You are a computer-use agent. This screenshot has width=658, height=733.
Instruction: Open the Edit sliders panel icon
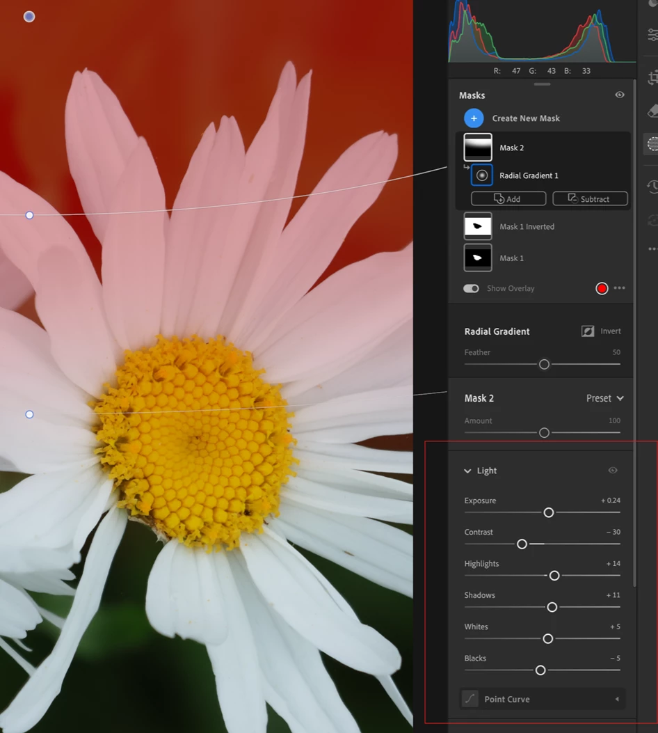(653, 35)
